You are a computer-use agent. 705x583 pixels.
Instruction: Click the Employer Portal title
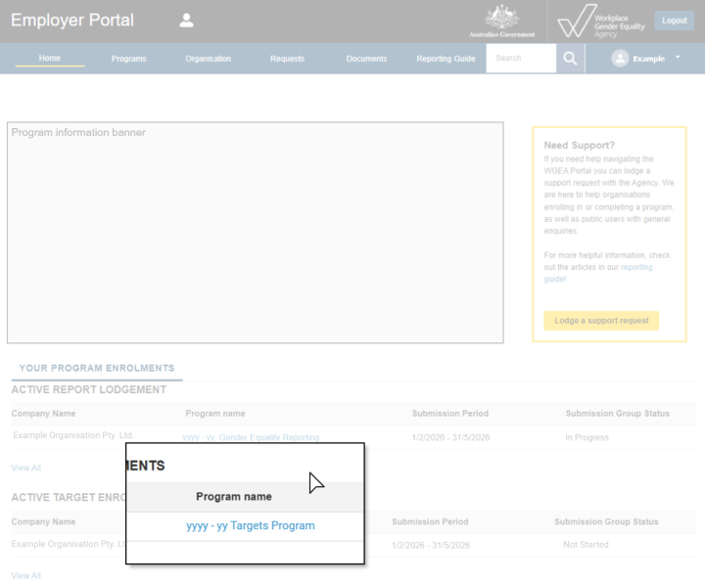click(72, 21)
